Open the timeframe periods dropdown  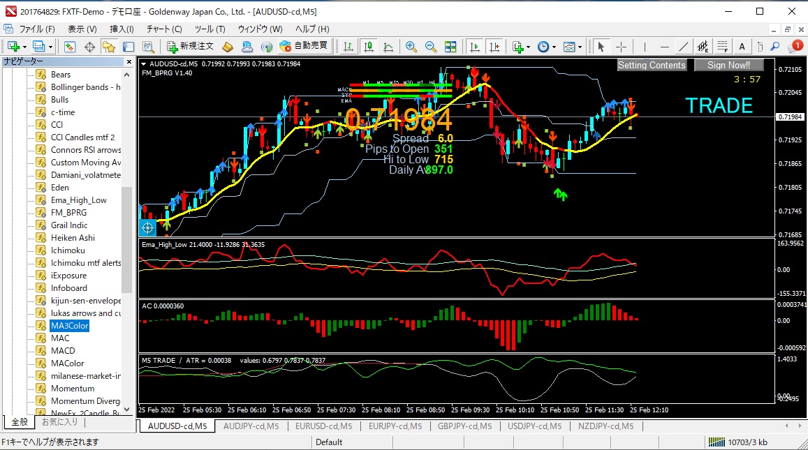coord(554,47)
